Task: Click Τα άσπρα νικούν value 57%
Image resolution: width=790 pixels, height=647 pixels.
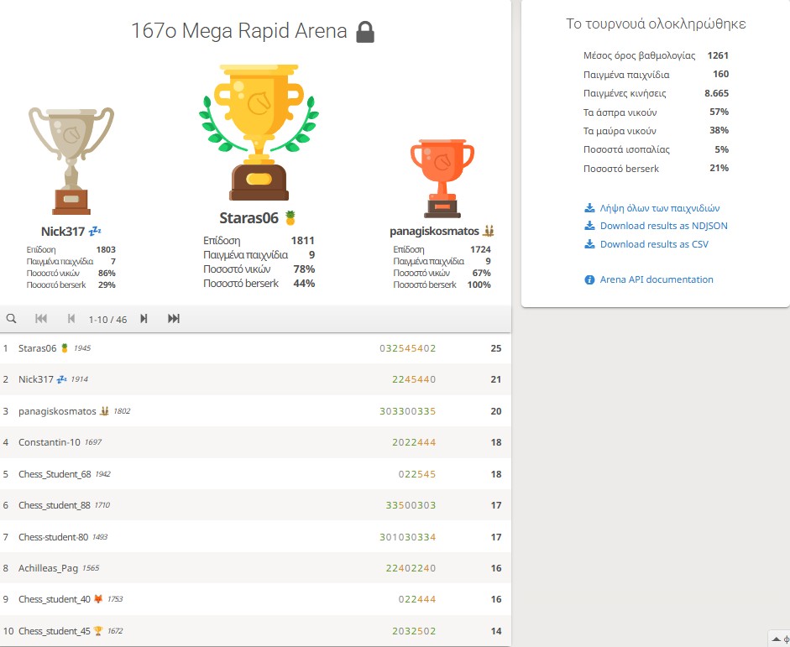Action: coord(719,112)
